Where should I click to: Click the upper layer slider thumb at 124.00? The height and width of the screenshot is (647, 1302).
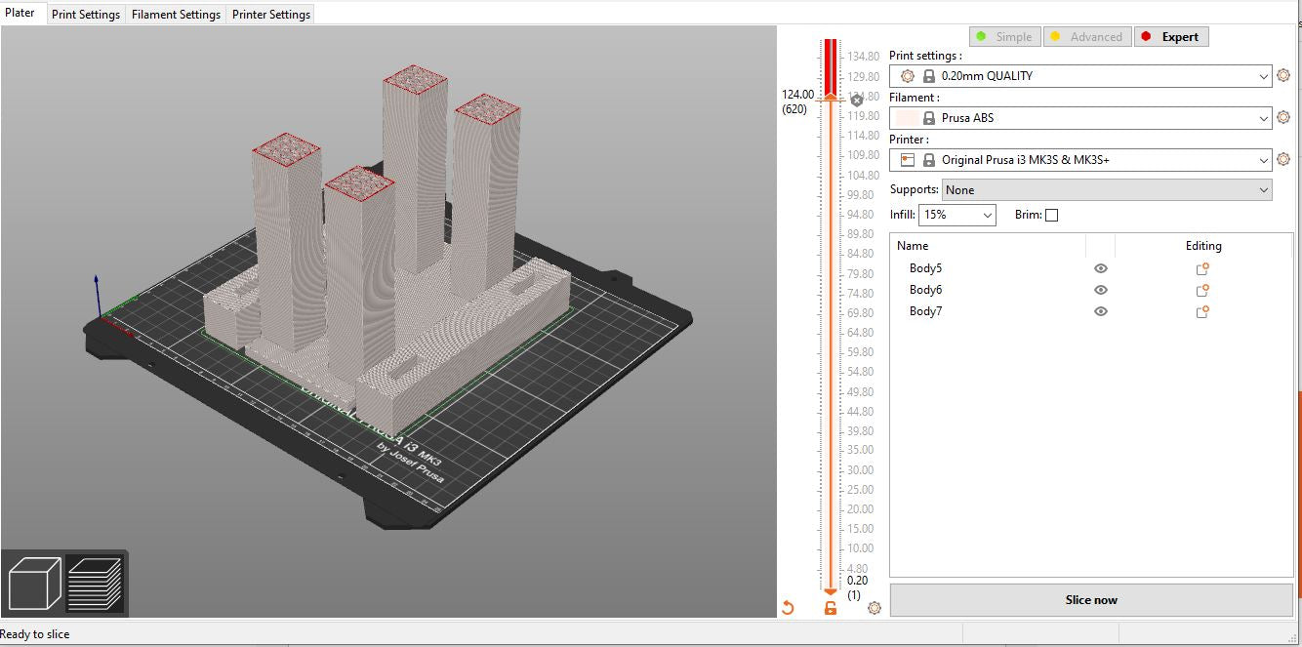[x=831, y=97]
